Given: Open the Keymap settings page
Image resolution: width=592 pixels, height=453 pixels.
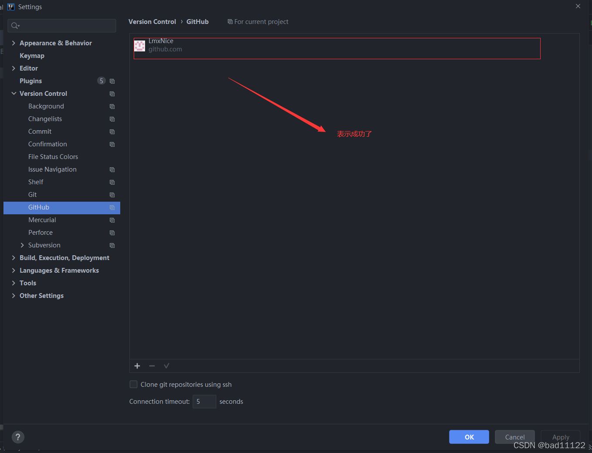Looking at the screenshot, I should (x=32, y=56).
